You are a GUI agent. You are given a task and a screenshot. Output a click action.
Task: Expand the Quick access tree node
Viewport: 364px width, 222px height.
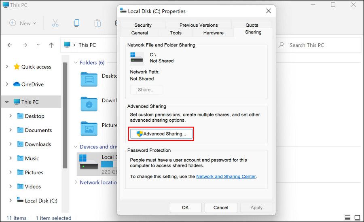(7, 67)
